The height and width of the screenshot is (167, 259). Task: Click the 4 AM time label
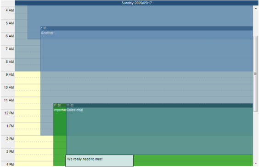(x=10, y=11)
